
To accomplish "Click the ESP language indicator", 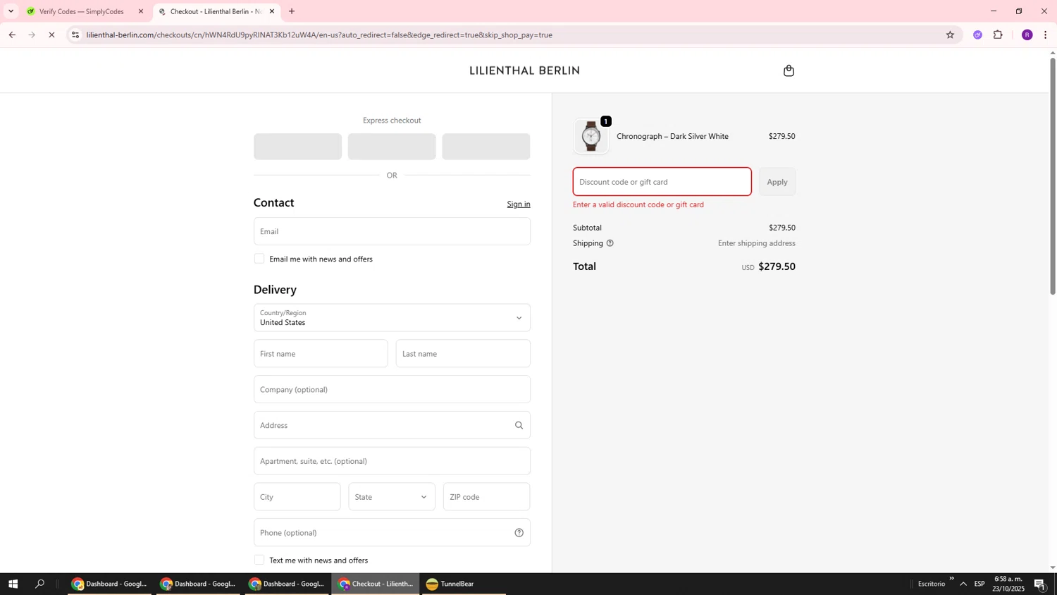I will coord(979,584).
